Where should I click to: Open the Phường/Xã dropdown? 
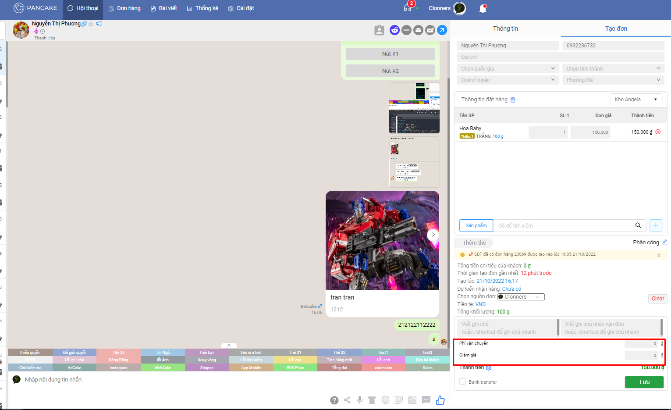tap(613, 80)
